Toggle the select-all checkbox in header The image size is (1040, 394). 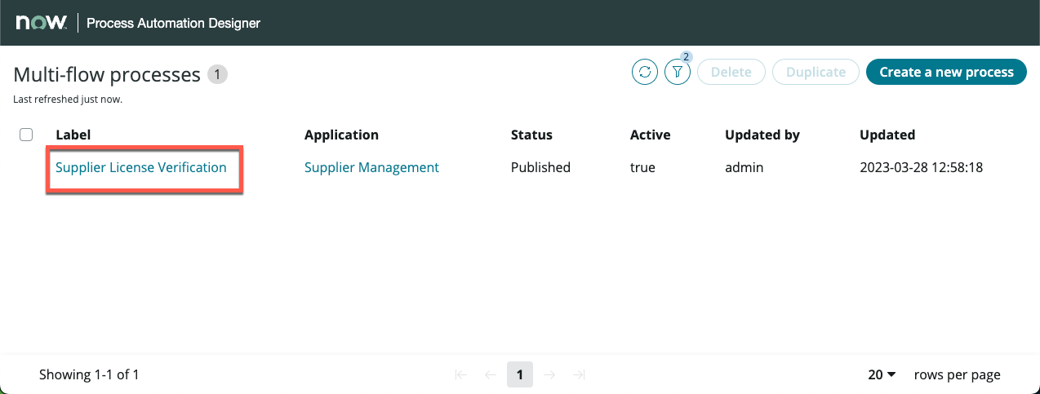pos(26,135)
